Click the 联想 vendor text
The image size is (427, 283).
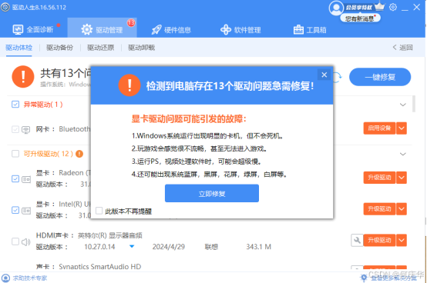[211, 247]
